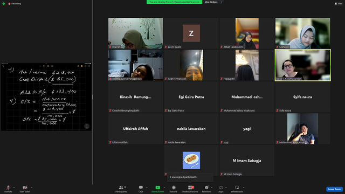Open audio options arrow beside Unmute
This screenshot has width=345, height=194.
click(x=14, y=188)
